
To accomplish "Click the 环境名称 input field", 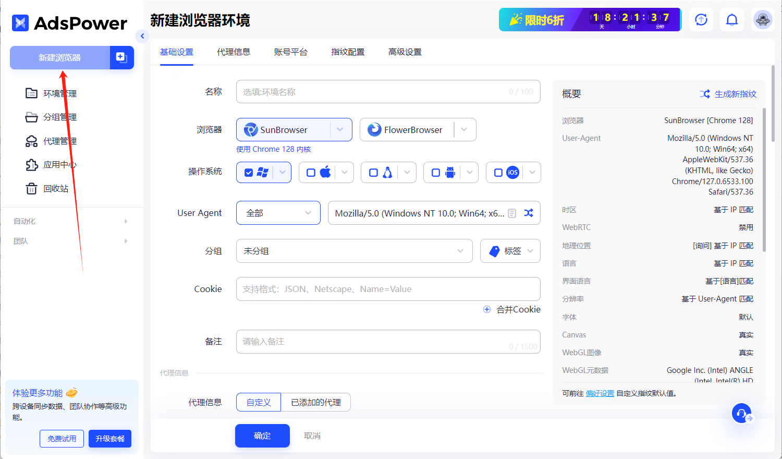I will [388, 91].
